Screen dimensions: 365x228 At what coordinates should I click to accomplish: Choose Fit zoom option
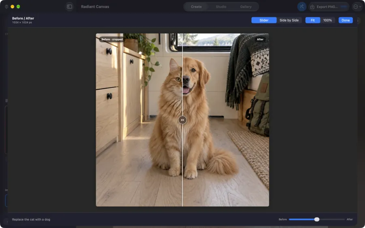click(x=313, y=20)
